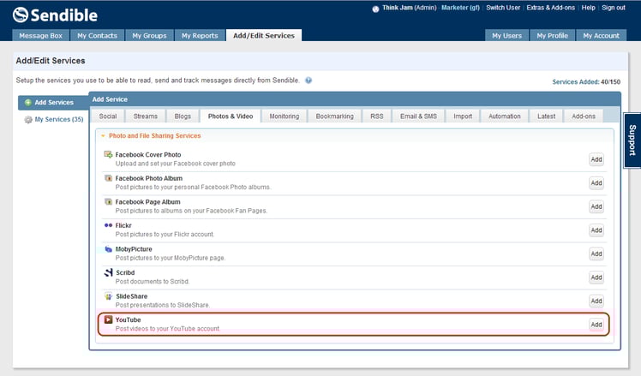Switch to the Monitoring tab
This screenshot has height=376, width=641.
click(285, 116)
